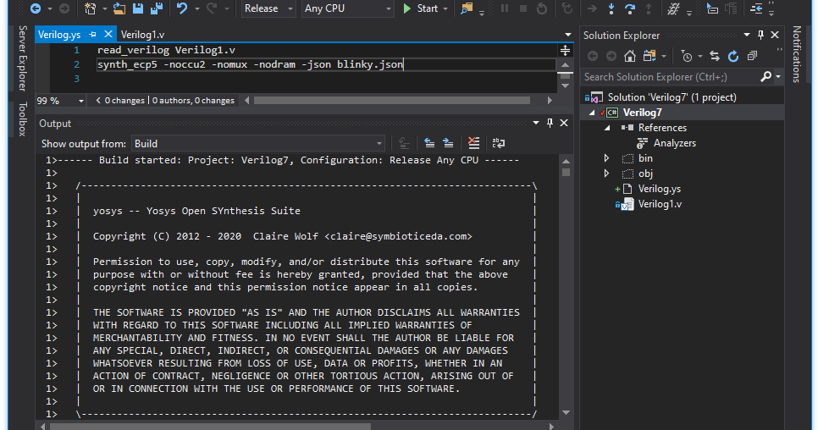Screen dimensions: 818x430
Task: Toggle the pin on the Verilog.ys tab
Action: point(92,35)
